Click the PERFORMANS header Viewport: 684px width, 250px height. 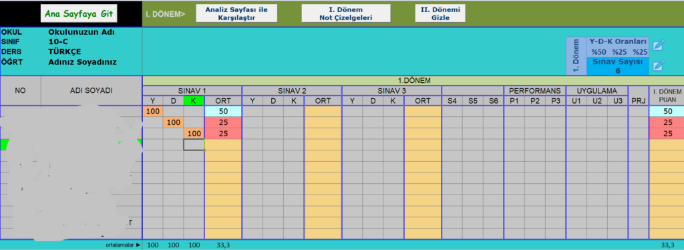(x=535, y=91)
